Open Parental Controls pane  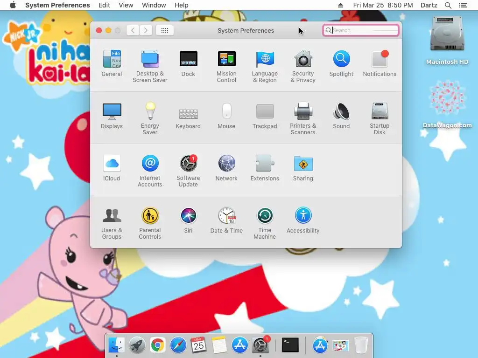coord(150,223)
